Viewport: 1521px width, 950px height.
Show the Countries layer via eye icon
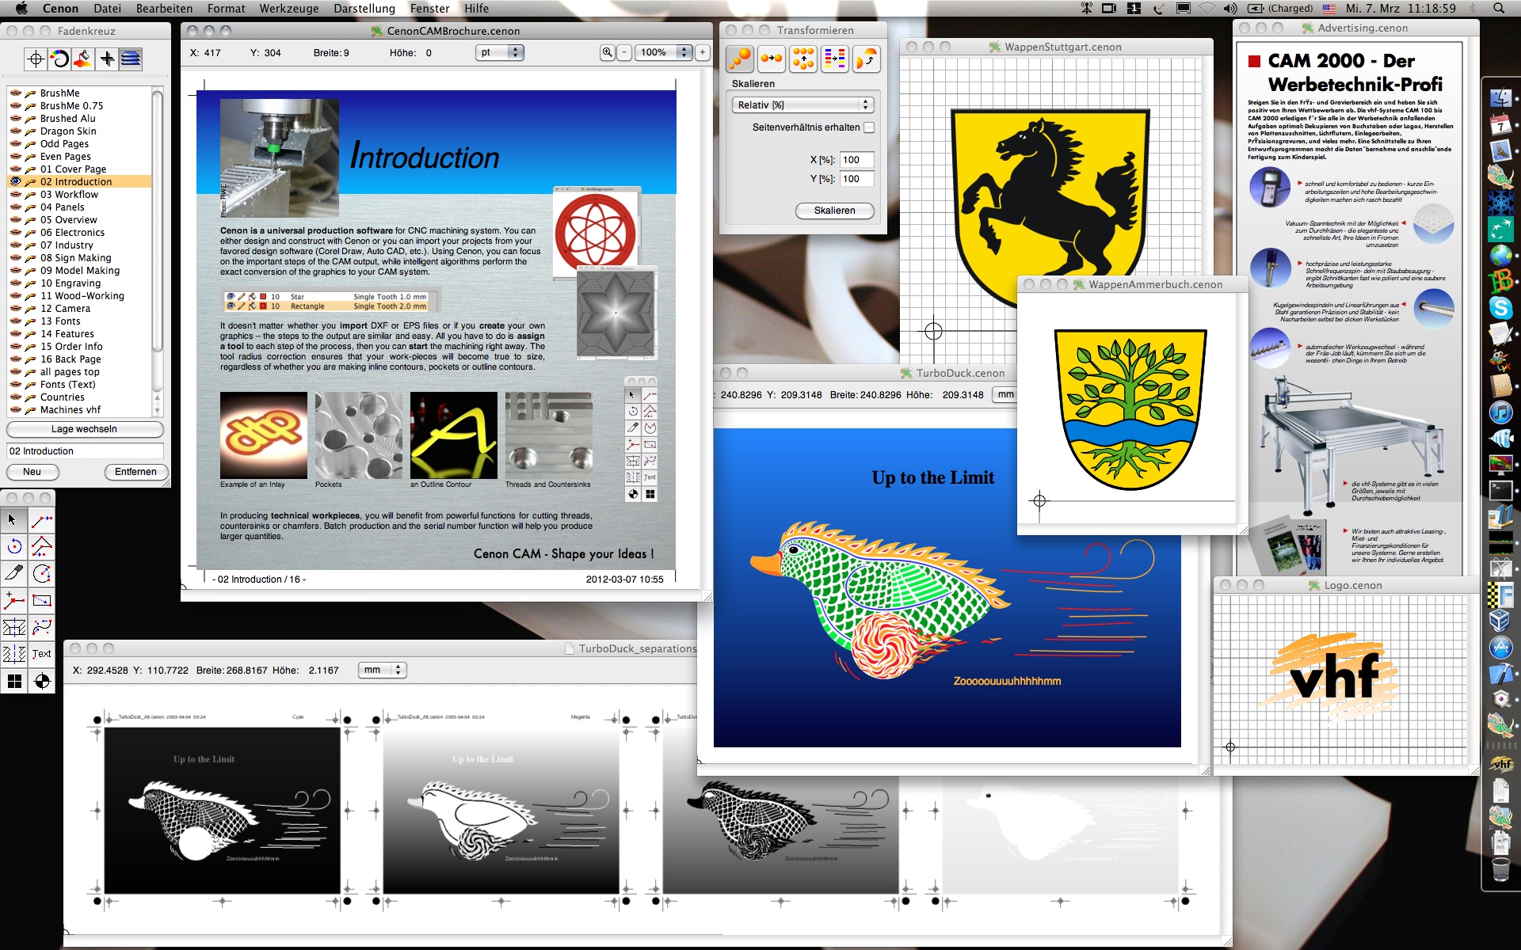coord(15,397)
